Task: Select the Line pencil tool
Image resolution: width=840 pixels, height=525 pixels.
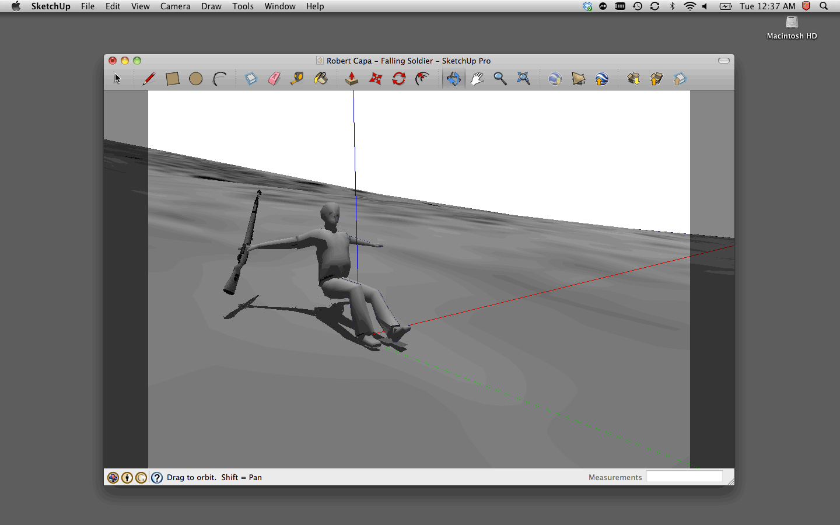Action: tap(149, 79)
